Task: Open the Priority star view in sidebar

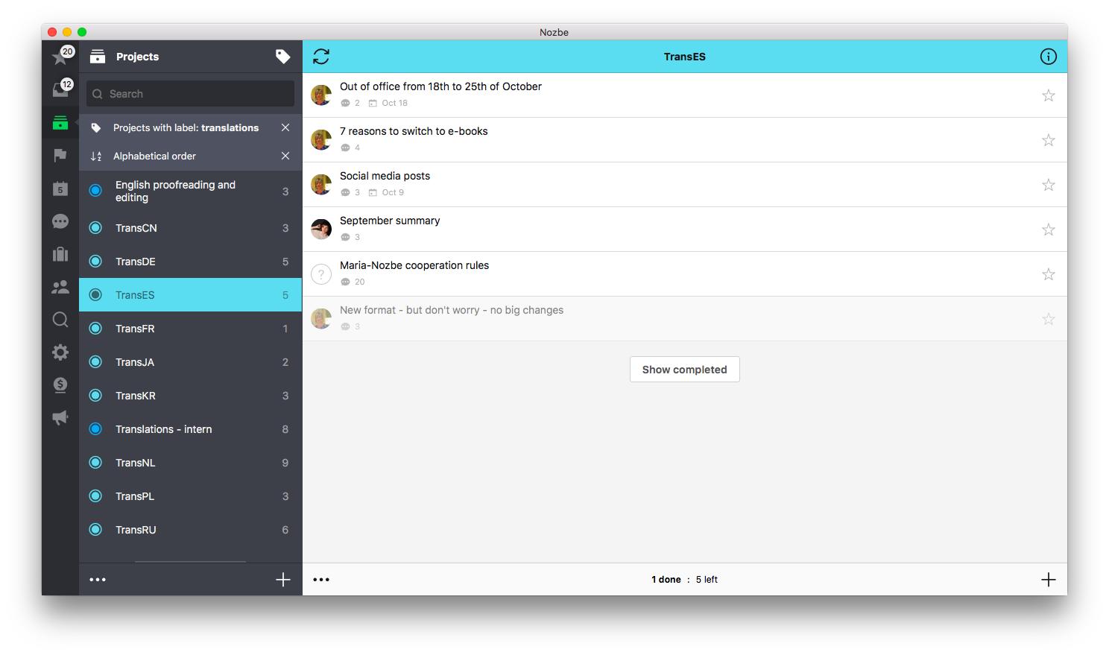Action: click(60, 57)
